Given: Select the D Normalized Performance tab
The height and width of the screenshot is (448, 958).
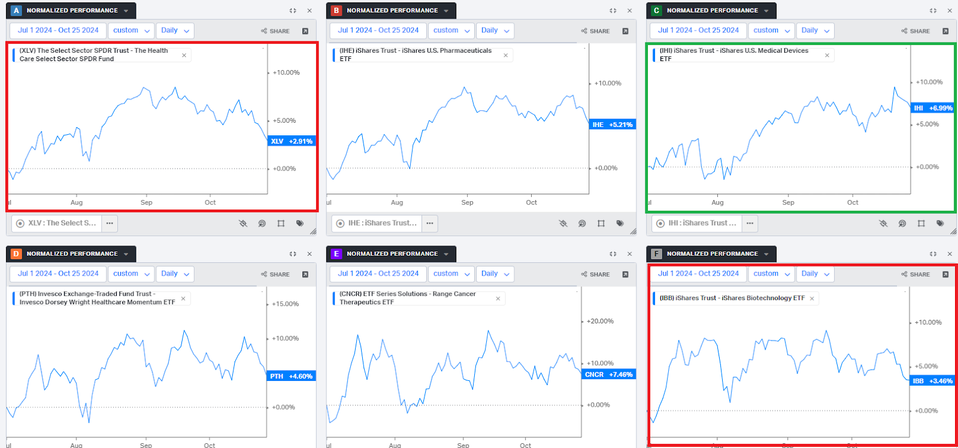Looking at the screenshot, I should tap(71, 254).
